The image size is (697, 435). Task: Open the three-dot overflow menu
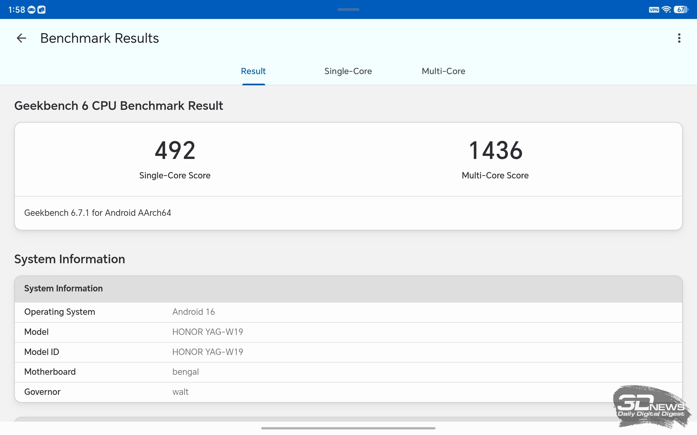(679, 38)
